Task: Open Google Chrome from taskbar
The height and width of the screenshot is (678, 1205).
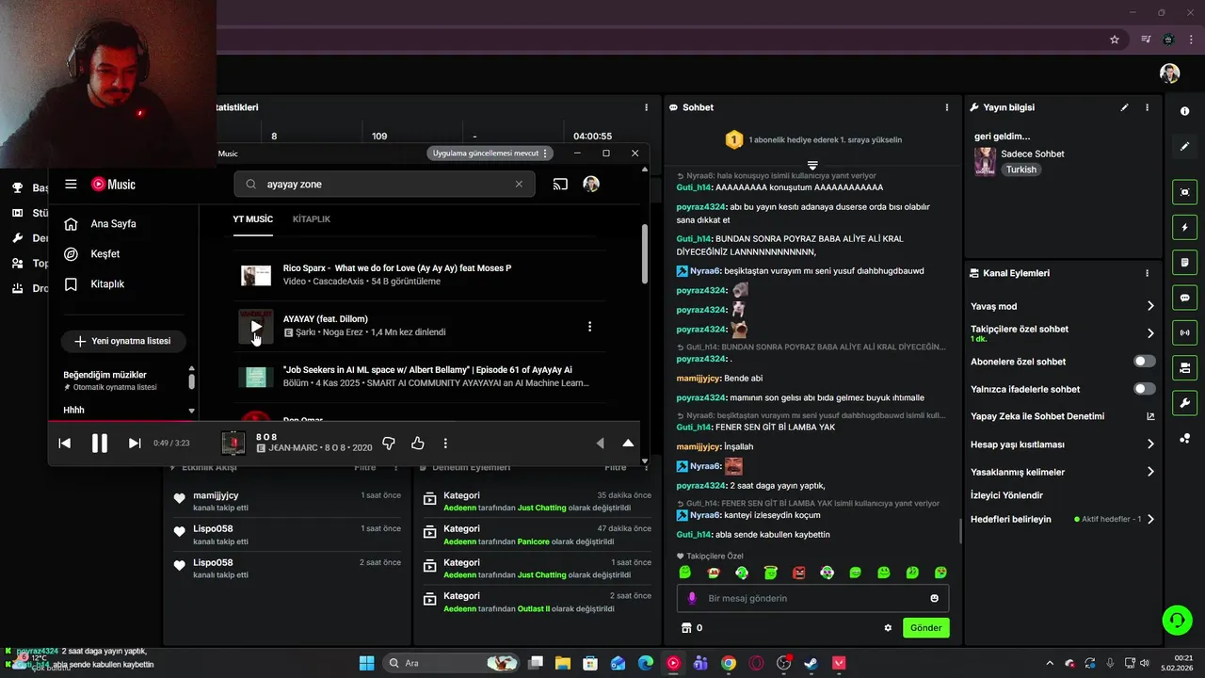Action: click(729, 663)
